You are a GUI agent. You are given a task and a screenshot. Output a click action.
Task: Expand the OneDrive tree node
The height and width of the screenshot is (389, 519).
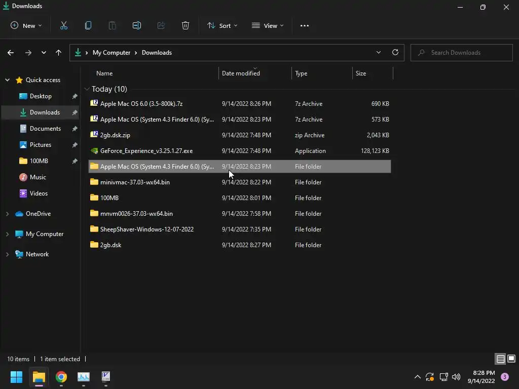pos(7,214)
